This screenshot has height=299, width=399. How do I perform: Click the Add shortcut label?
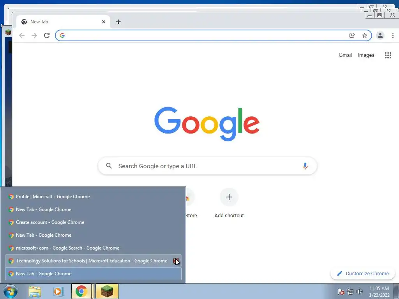pos(229,215)
